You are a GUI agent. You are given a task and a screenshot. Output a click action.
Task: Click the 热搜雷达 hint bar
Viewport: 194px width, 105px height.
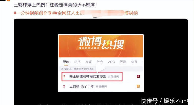pyautogui.click(x=101, y=69)
